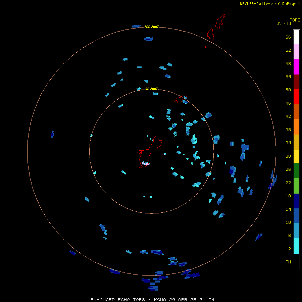Click the gold legend swatch at 38

tap(296, 142)
